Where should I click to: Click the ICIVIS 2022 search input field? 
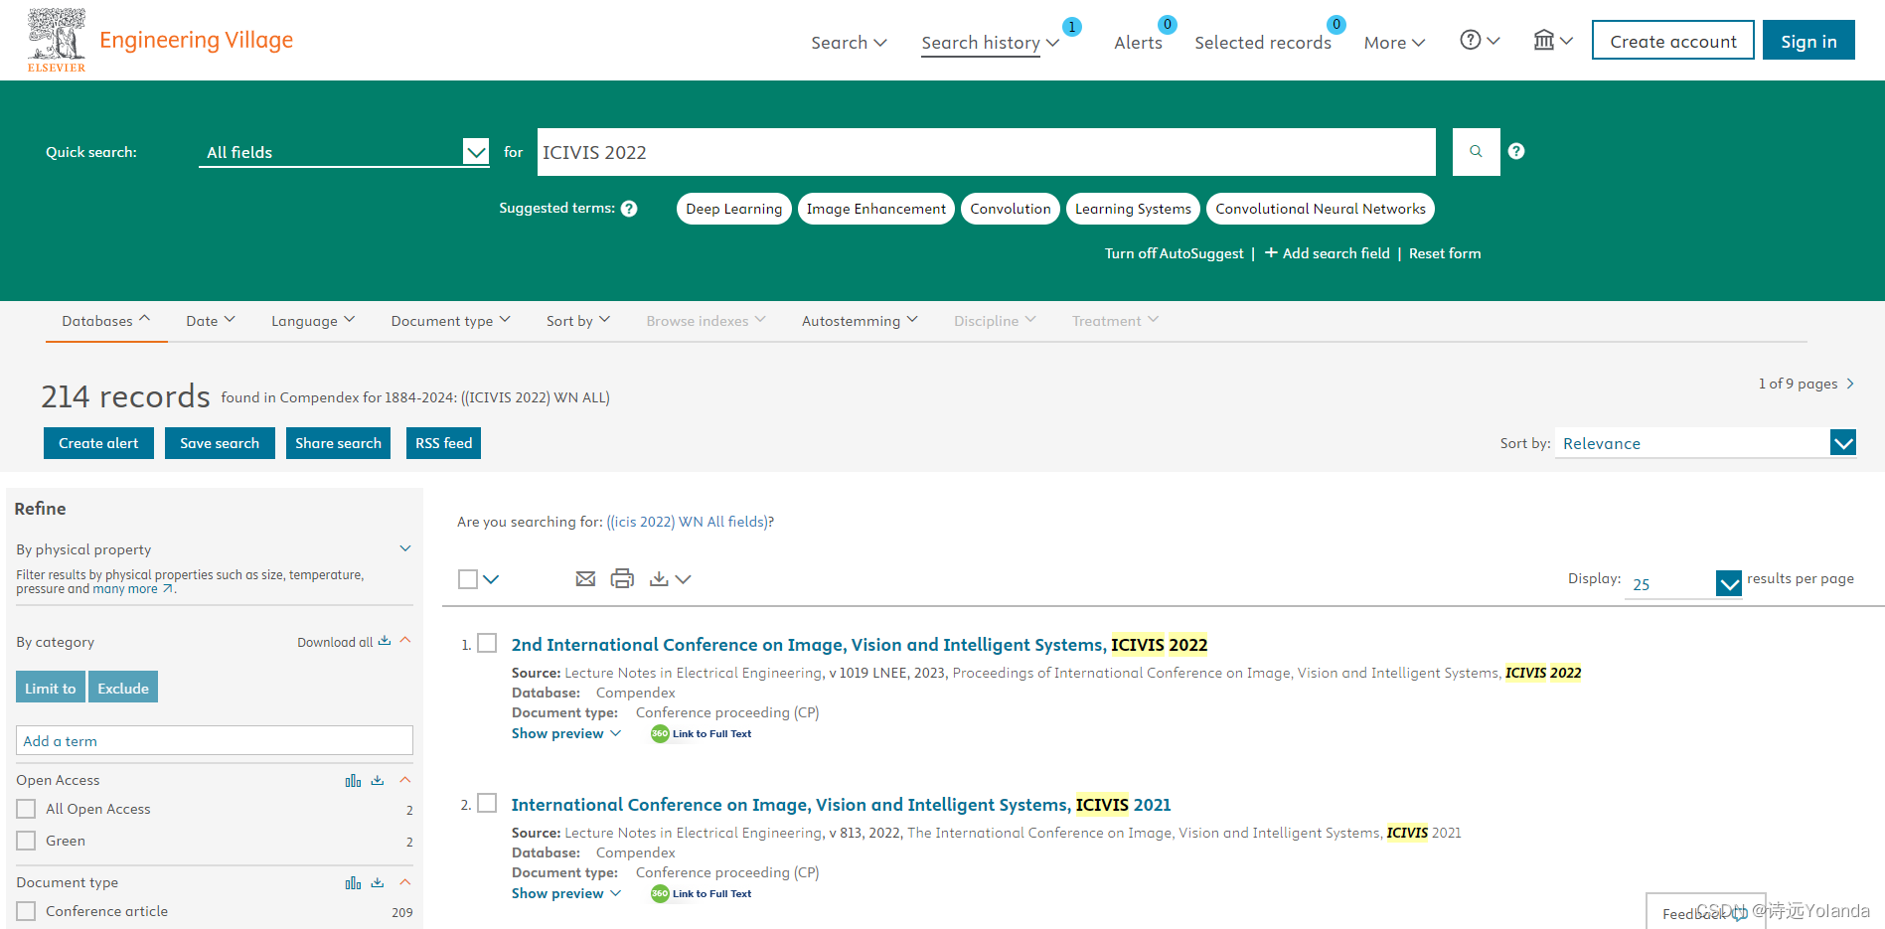987,152
